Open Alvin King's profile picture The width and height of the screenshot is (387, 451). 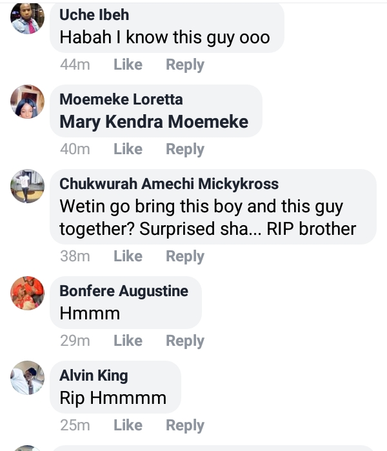pos(28,377)
